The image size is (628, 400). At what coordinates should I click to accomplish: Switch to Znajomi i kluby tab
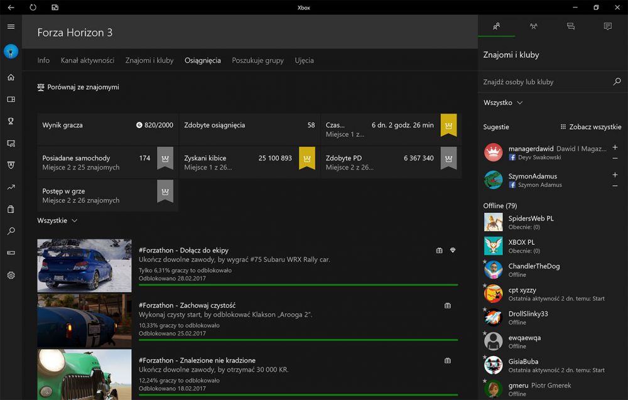tap(149, 60)
